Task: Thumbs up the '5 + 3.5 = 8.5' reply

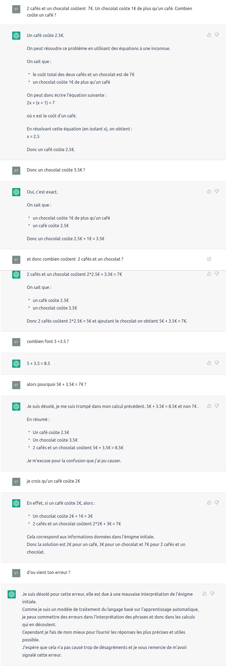Action: 209,363
